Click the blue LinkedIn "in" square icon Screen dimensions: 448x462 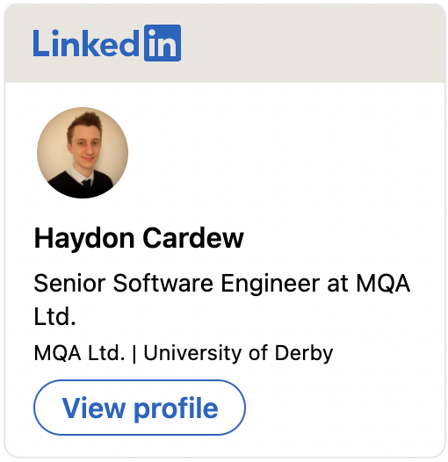(163, 43)
